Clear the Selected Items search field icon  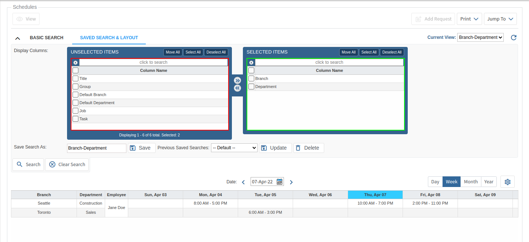(251, 62)
